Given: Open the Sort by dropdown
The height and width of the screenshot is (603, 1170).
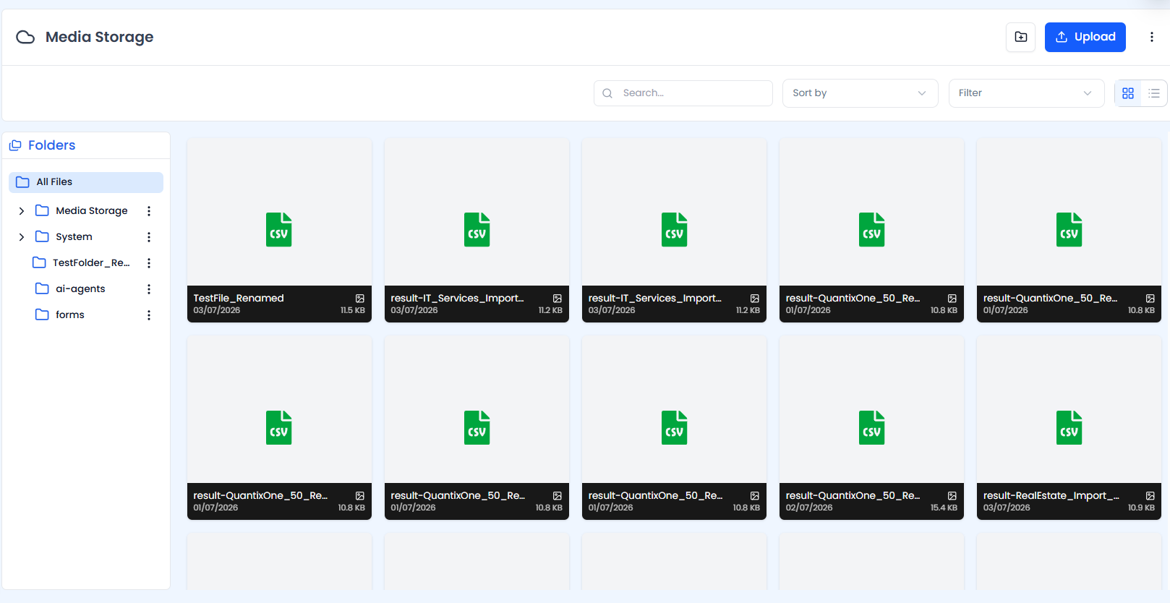Looking at the screenshot, I should pyautogui.click(x=860, y=93).
